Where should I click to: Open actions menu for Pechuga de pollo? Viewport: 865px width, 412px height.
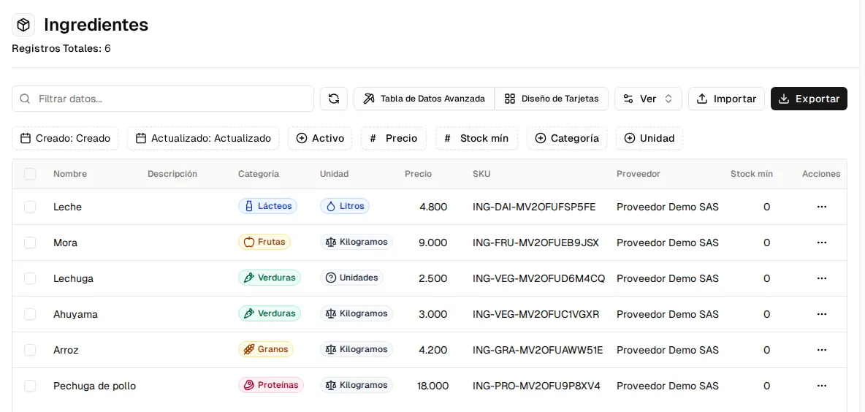click(821, 386)
